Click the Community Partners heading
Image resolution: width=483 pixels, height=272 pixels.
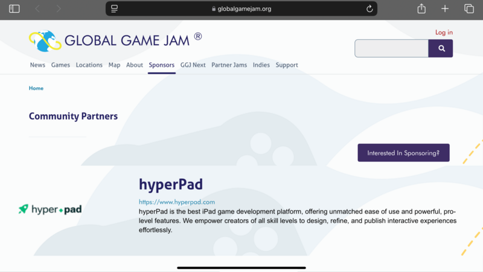click(73, 116)
